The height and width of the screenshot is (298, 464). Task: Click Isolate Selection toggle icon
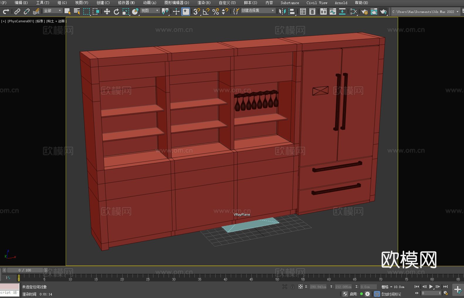(285, 287)
